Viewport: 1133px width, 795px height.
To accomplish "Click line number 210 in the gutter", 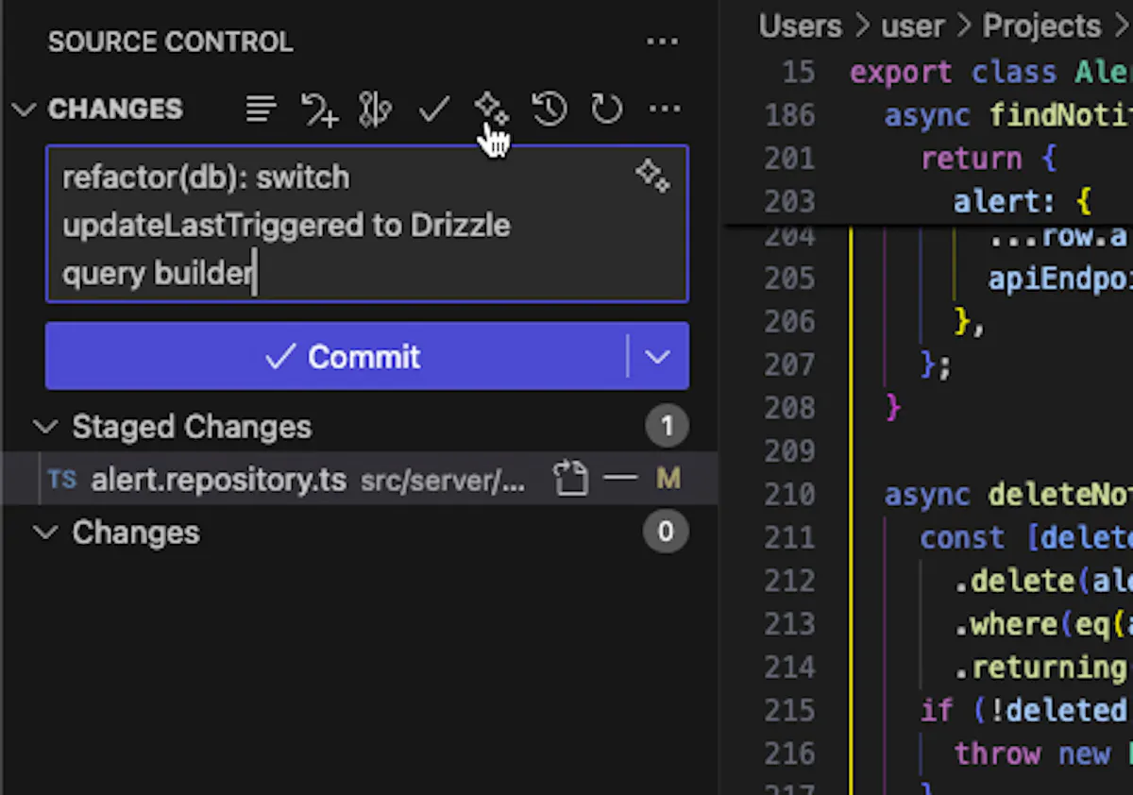I will 790,495.
